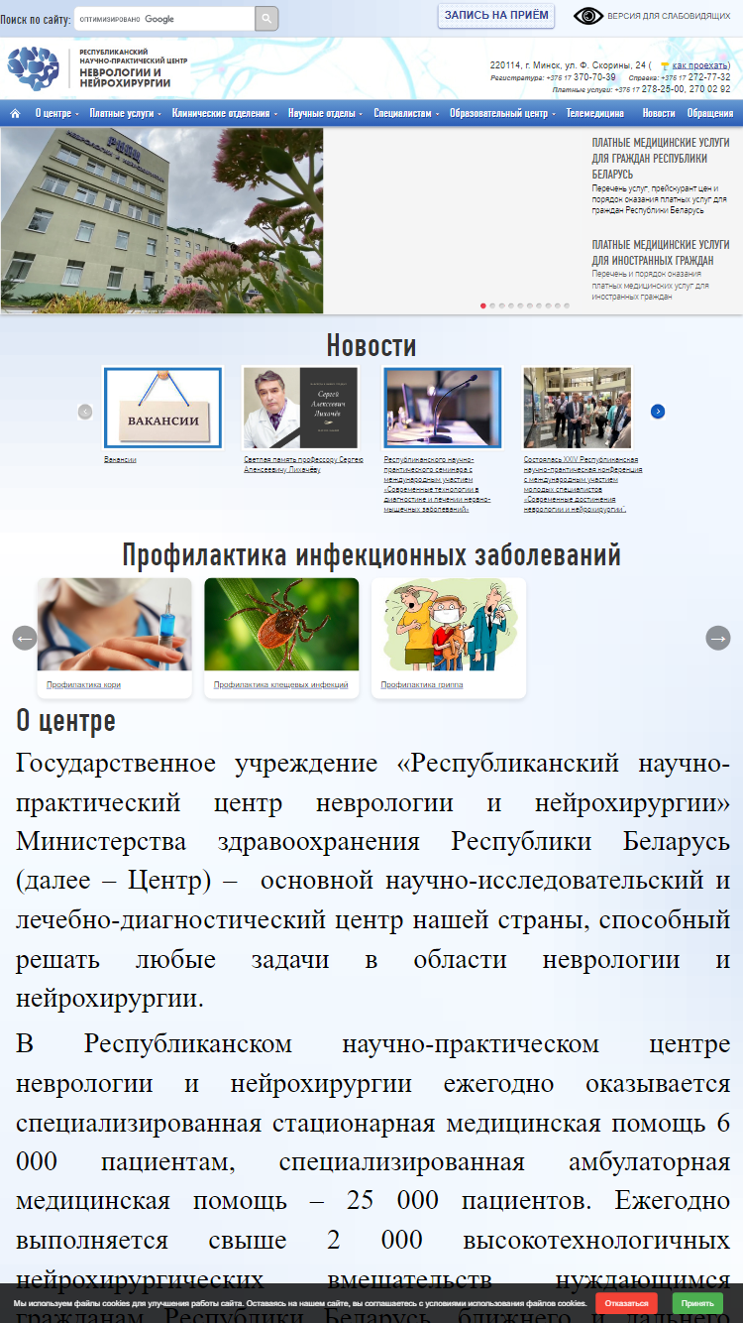This screenshot has width=743, height=1323.
Task: Click the brain logo of the center
Action: click(34, 68)
